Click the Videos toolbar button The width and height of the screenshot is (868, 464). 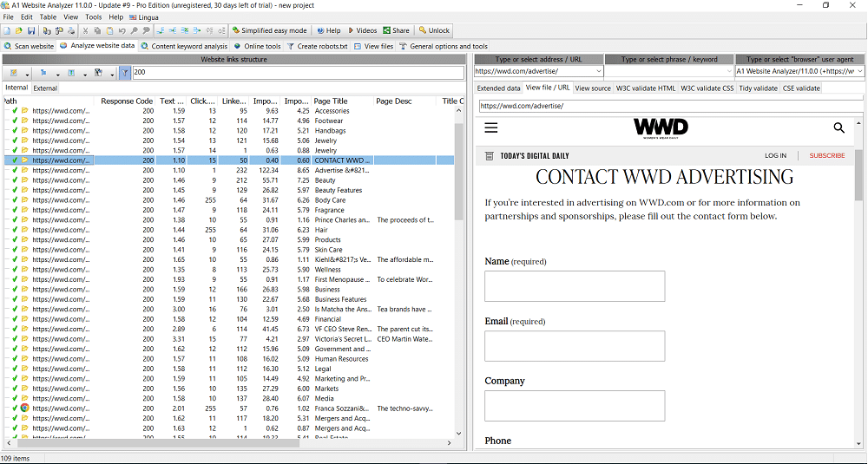pyautogui.click(x=362, y=30)
